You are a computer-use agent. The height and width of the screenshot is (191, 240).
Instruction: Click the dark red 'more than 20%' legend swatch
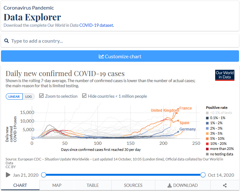[207, 149]
